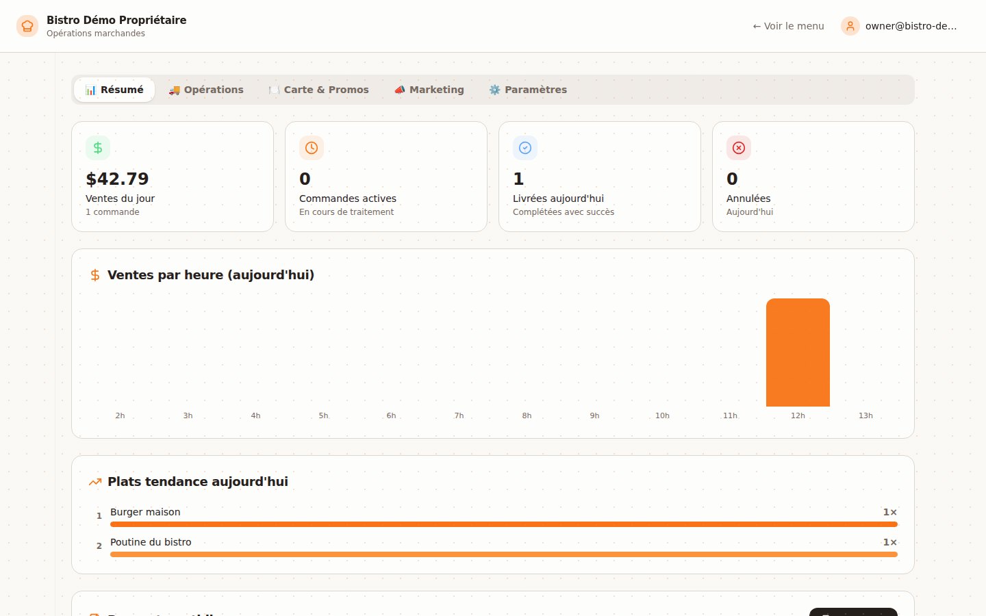Click the Poutine du bistro progress bar
The height and width of the screenshot is (616, 986).
coord(504,554)
